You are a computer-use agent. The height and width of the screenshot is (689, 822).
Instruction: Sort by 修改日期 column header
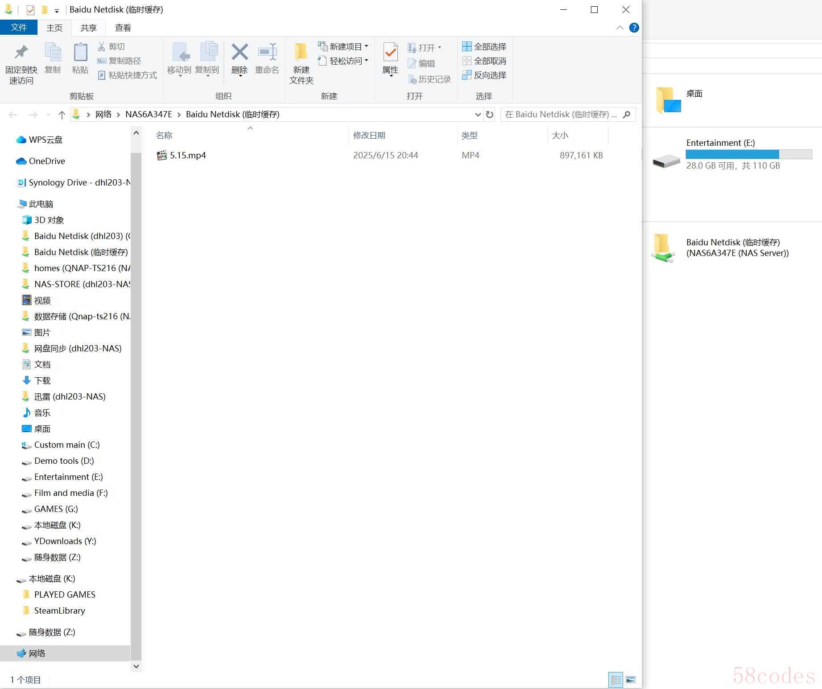pos(369,135)
